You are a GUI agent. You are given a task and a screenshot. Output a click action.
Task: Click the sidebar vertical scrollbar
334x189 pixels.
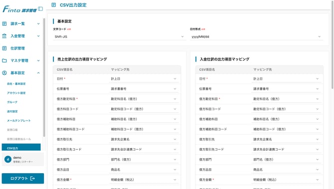pos(44,77)
